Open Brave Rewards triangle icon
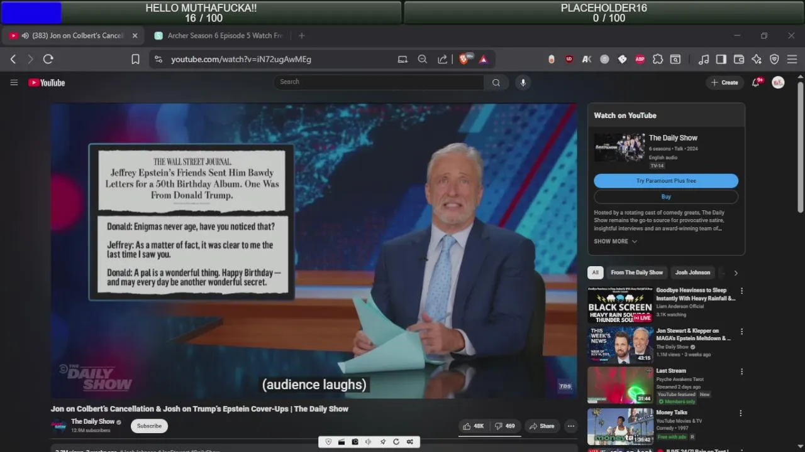The width and height of the screenshot is (805, 452). click(x=484, y=59)
